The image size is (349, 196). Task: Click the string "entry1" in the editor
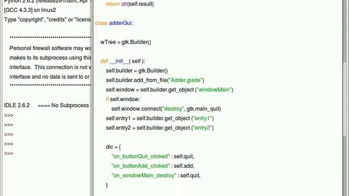[202, 119]
